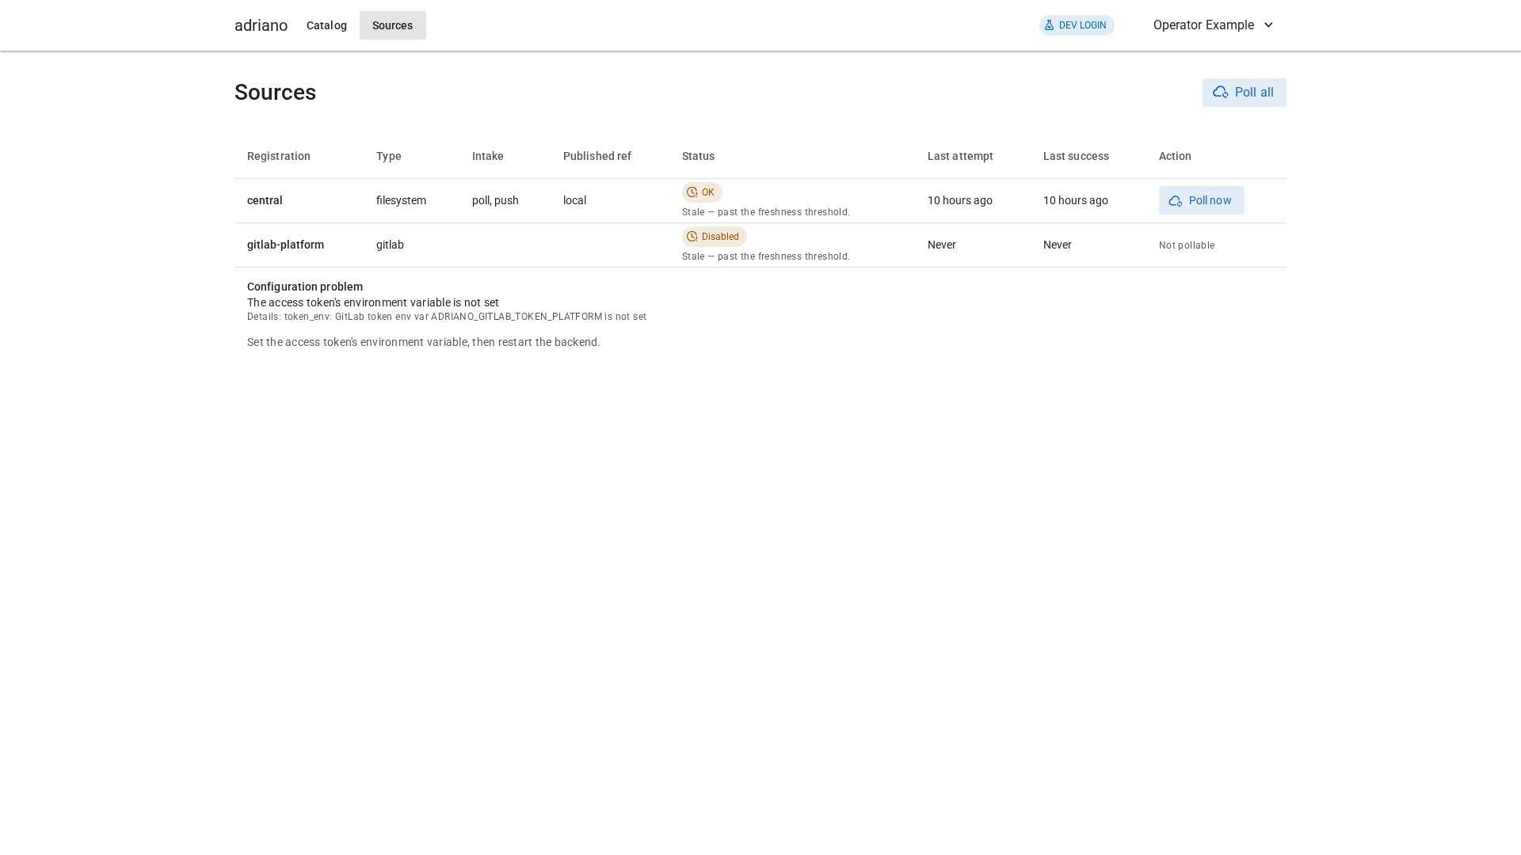This screenshot has width=1521, height=855.
Task: Click the clock icon in OK status chip
Action: coord(692,192)
